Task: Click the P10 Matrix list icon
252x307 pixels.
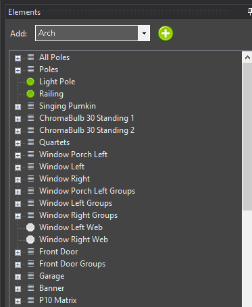Action: point(30,300)
